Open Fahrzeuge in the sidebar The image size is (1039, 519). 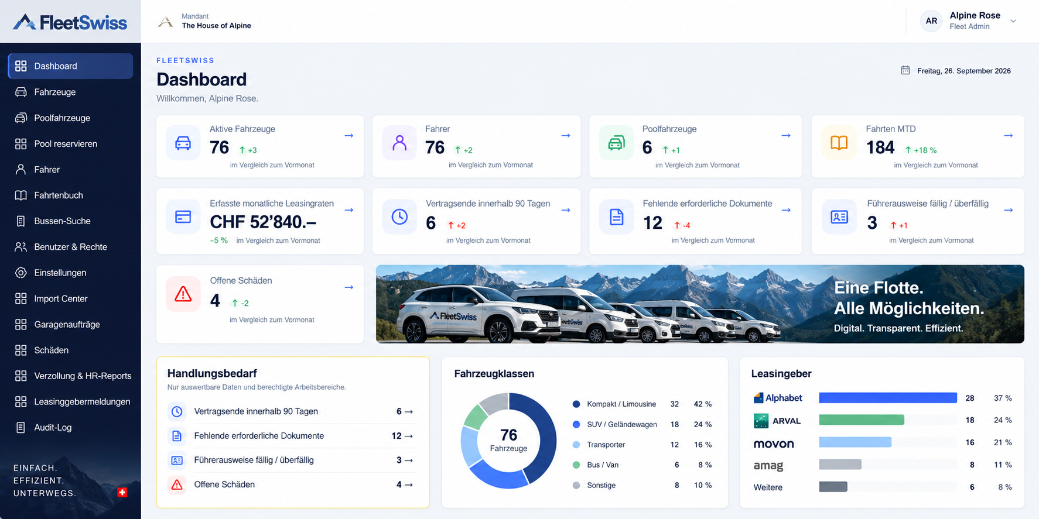pyautogui.click(x=70, y=92)
